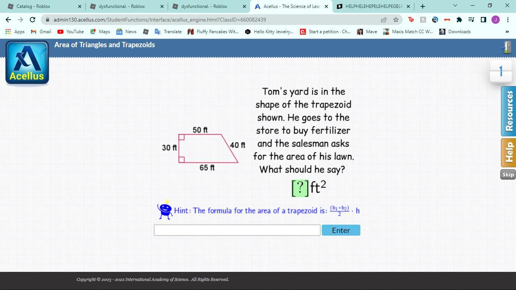Open the media controls icon
516x290 pixels.
coord(471,20)
